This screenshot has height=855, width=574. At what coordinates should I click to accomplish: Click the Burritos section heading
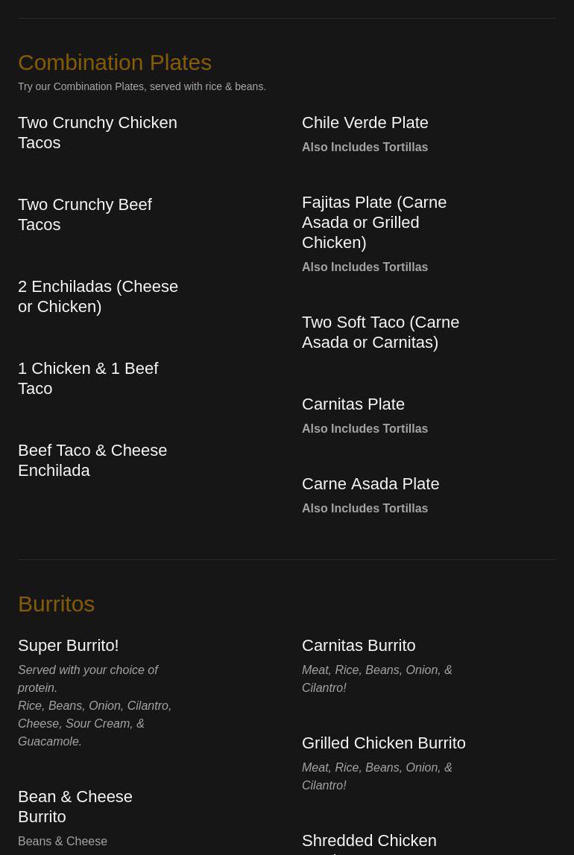point(56,604)
